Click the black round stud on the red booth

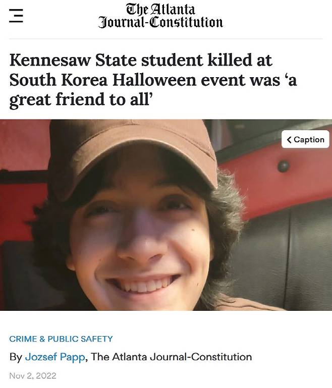point(284,166)
